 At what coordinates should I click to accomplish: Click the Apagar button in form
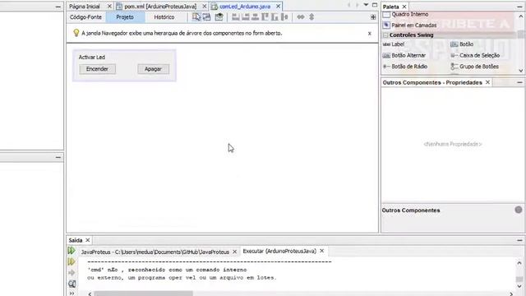[154, 69]
